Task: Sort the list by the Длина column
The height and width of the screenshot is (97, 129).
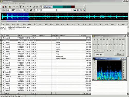Action: pyautogui.click(x=35, y=36)
